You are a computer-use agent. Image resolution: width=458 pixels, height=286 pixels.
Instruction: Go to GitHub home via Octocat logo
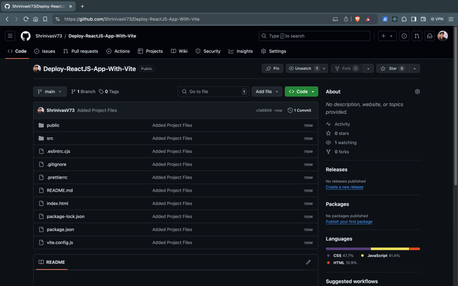click(x=25, y=36)
